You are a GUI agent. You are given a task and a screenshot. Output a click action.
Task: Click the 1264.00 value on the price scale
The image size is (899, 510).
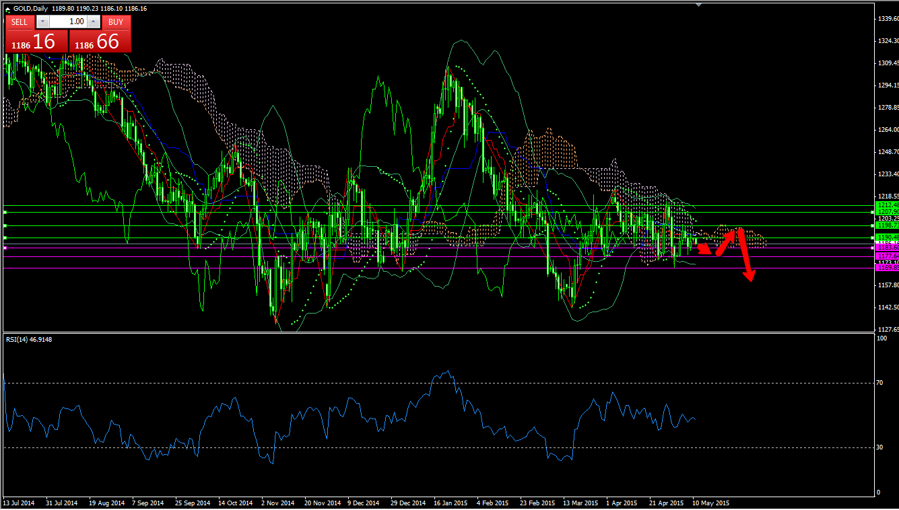pyautogui.click(x=888, y=130)
